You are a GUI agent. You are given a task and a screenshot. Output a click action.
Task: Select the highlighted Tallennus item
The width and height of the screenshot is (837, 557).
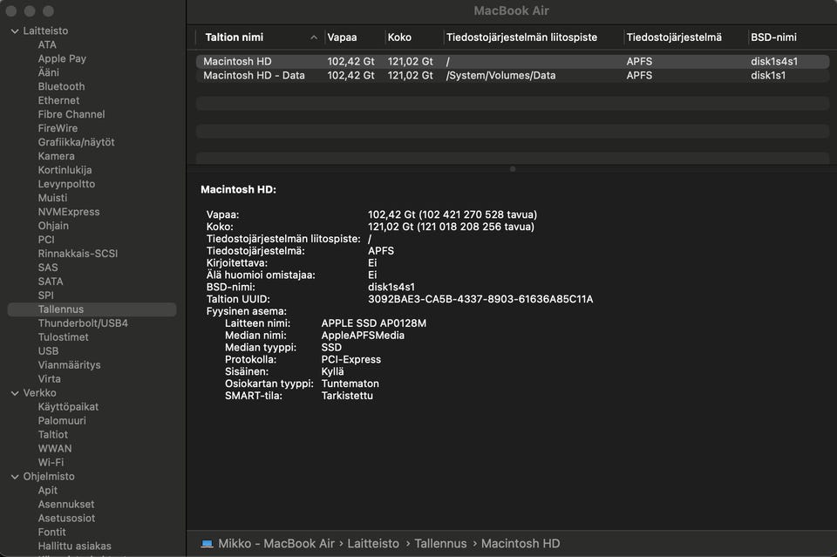point(92,309)
